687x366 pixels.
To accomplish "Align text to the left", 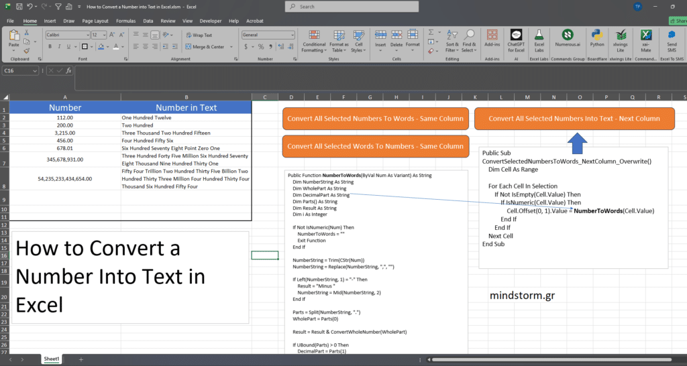I will click(136, 46).
